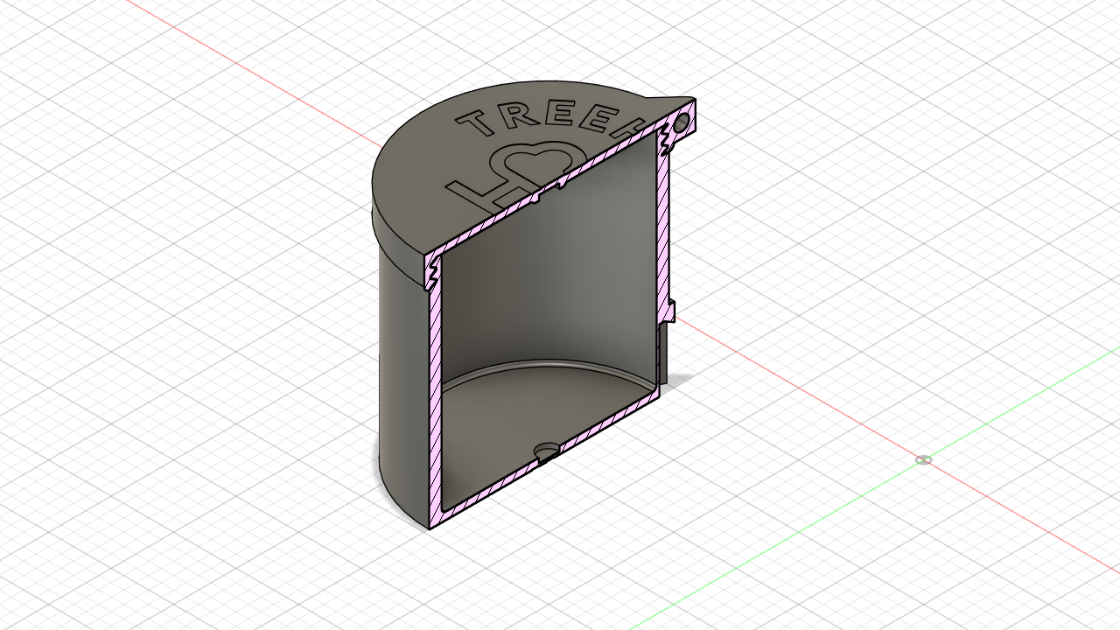Click the outer cylindrical wall of the container
The width and height of the screenshot is (1120, 630).
tap(403, 385)
